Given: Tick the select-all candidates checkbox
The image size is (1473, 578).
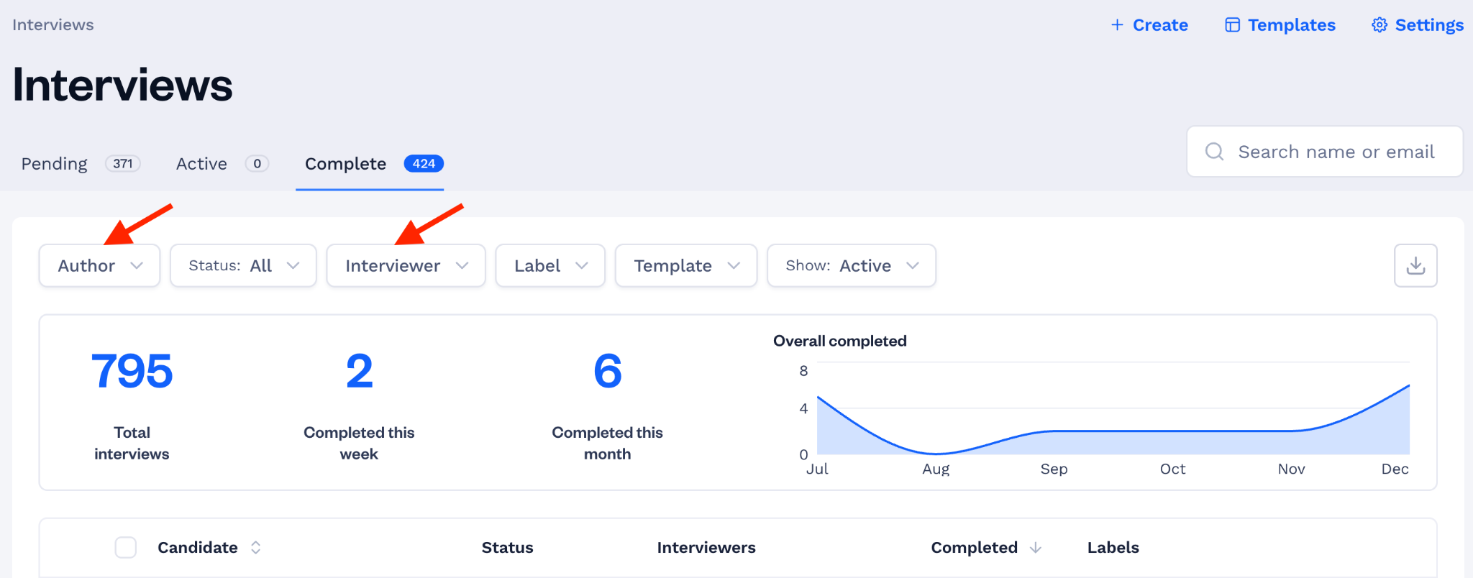Looking at the screenshot, I should (x=126, y=548).
